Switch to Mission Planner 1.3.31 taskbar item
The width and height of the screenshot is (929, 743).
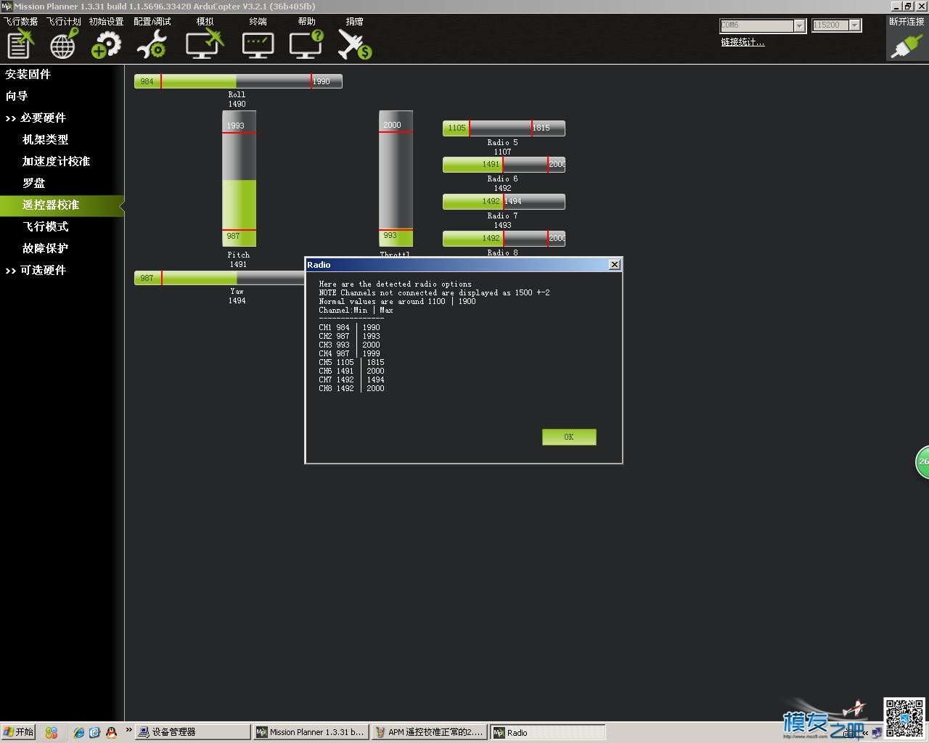pyautogui.click(x=311, y=732)
